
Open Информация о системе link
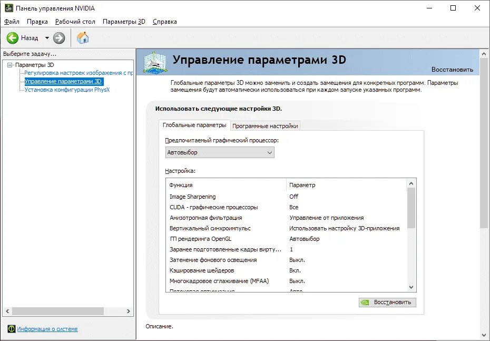click(x=47, y=329)
